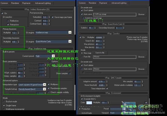Expand the Sample lookup Density-based dropdown
Viewport: 167px width, 116px height.
click(x=44, y=89)
